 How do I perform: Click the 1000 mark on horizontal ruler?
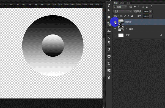(x=48, y=4)
